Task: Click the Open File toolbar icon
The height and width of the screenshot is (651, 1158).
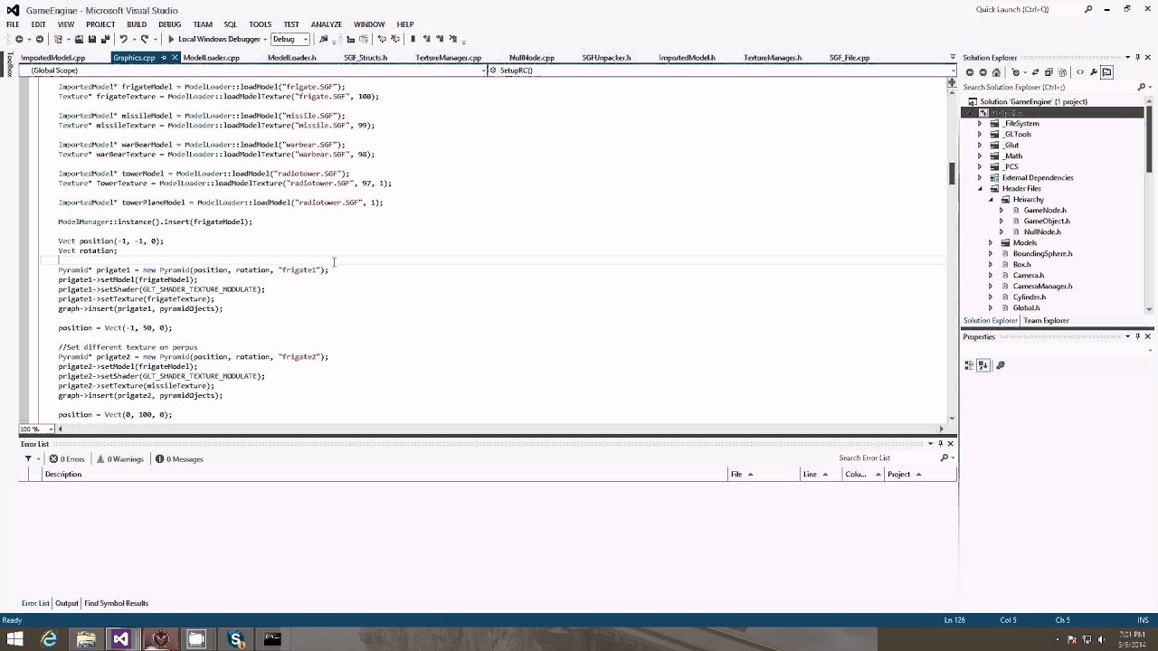Action: (x=79, y=39)
